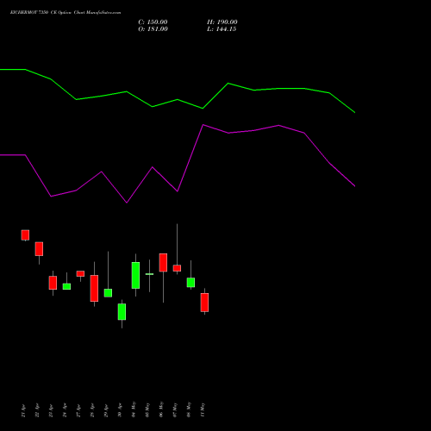The image size is (431, 431).
Task: Click the red candlestick for 06 May
Action: tap(163, 262)
